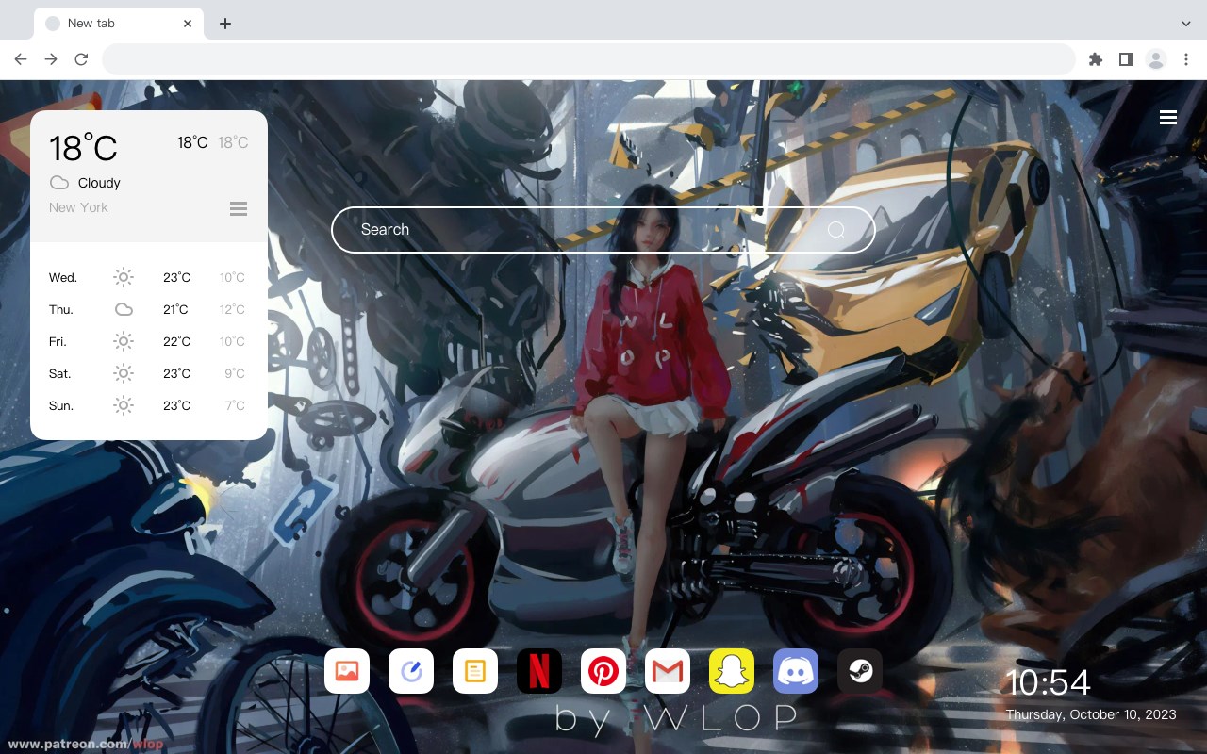Click the 12°C low for Thu.
This screenshot has height=754, width=1207.
click(232, 309)
